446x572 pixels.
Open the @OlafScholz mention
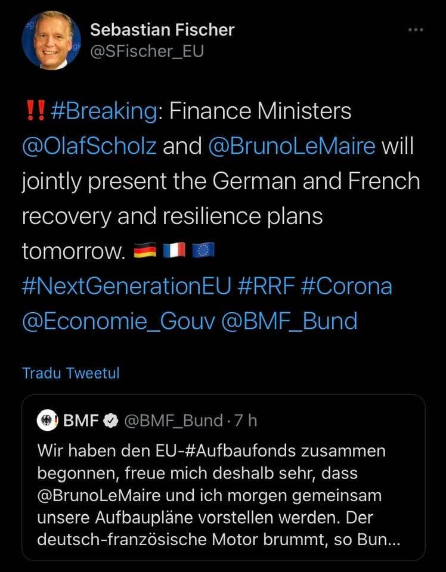click(x=89, y=146)
